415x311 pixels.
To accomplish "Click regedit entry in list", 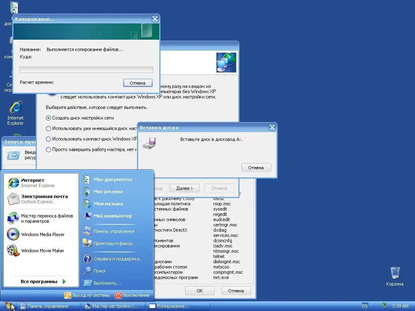I will (x=220, y=214).
